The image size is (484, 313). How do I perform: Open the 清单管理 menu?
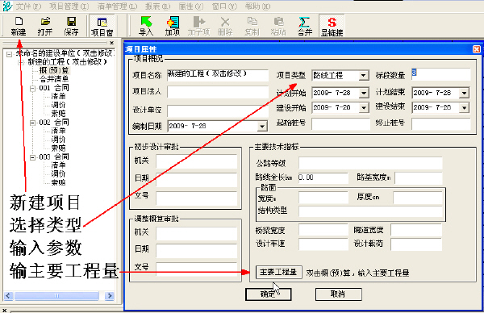click(117, 6)
